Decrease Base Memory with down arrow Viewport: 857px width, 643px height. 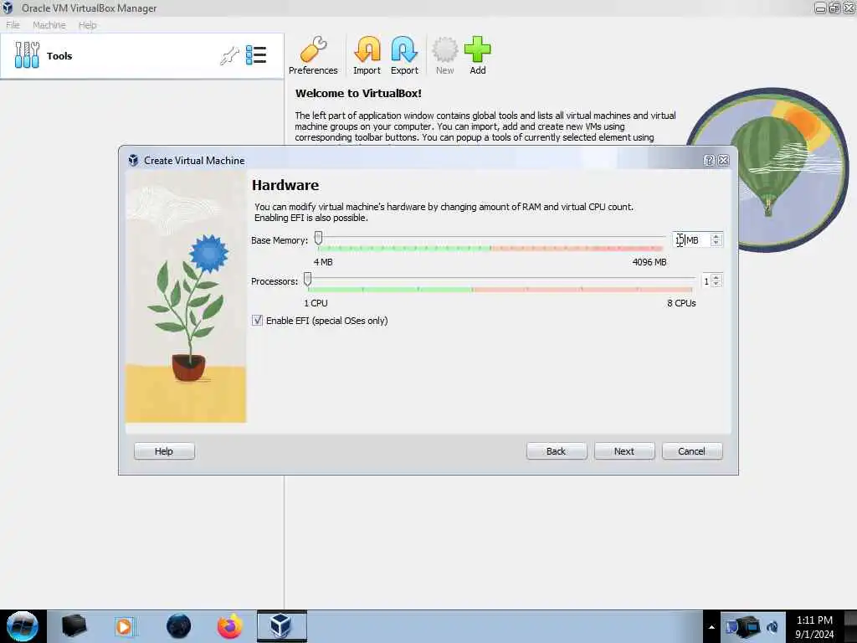tap(716, 244)
